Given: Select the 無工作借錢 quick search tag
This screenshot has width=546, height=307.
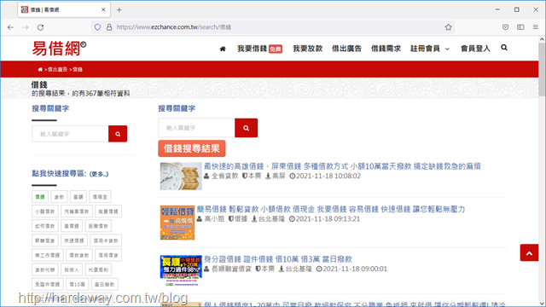Looking at the screenshot, I should click(x=48, y=255).
